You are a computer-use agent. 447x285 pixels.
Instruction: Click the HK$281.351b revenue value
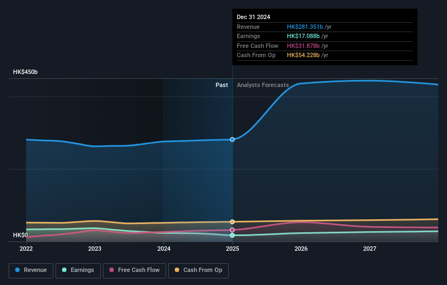click(x=305, y=27)
